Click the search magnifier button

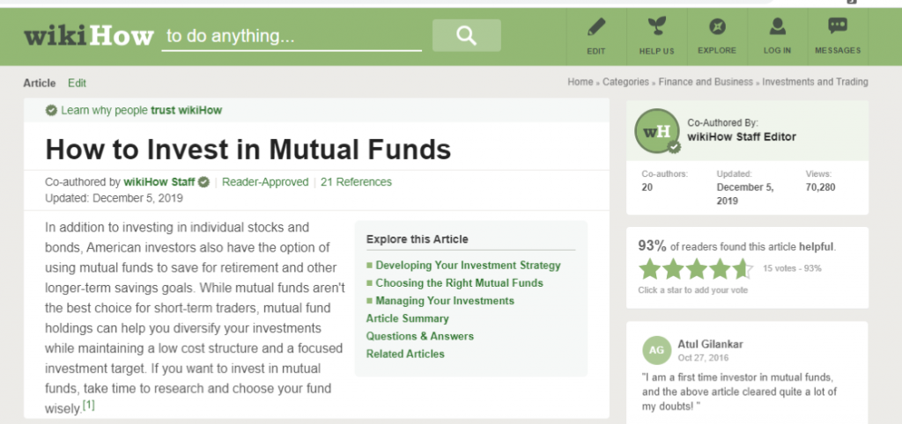point(467,35)
